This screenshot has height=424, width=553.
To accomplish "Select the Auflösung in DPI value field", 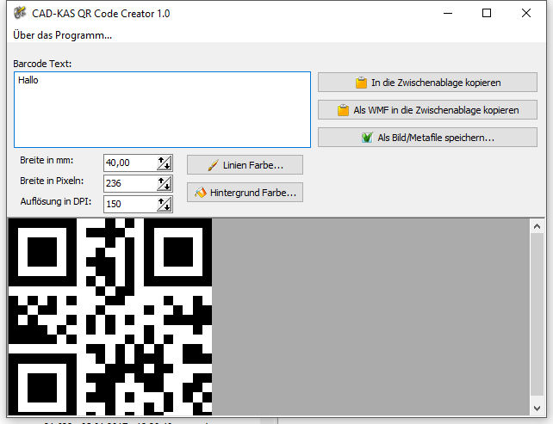I will coord(129,204).
